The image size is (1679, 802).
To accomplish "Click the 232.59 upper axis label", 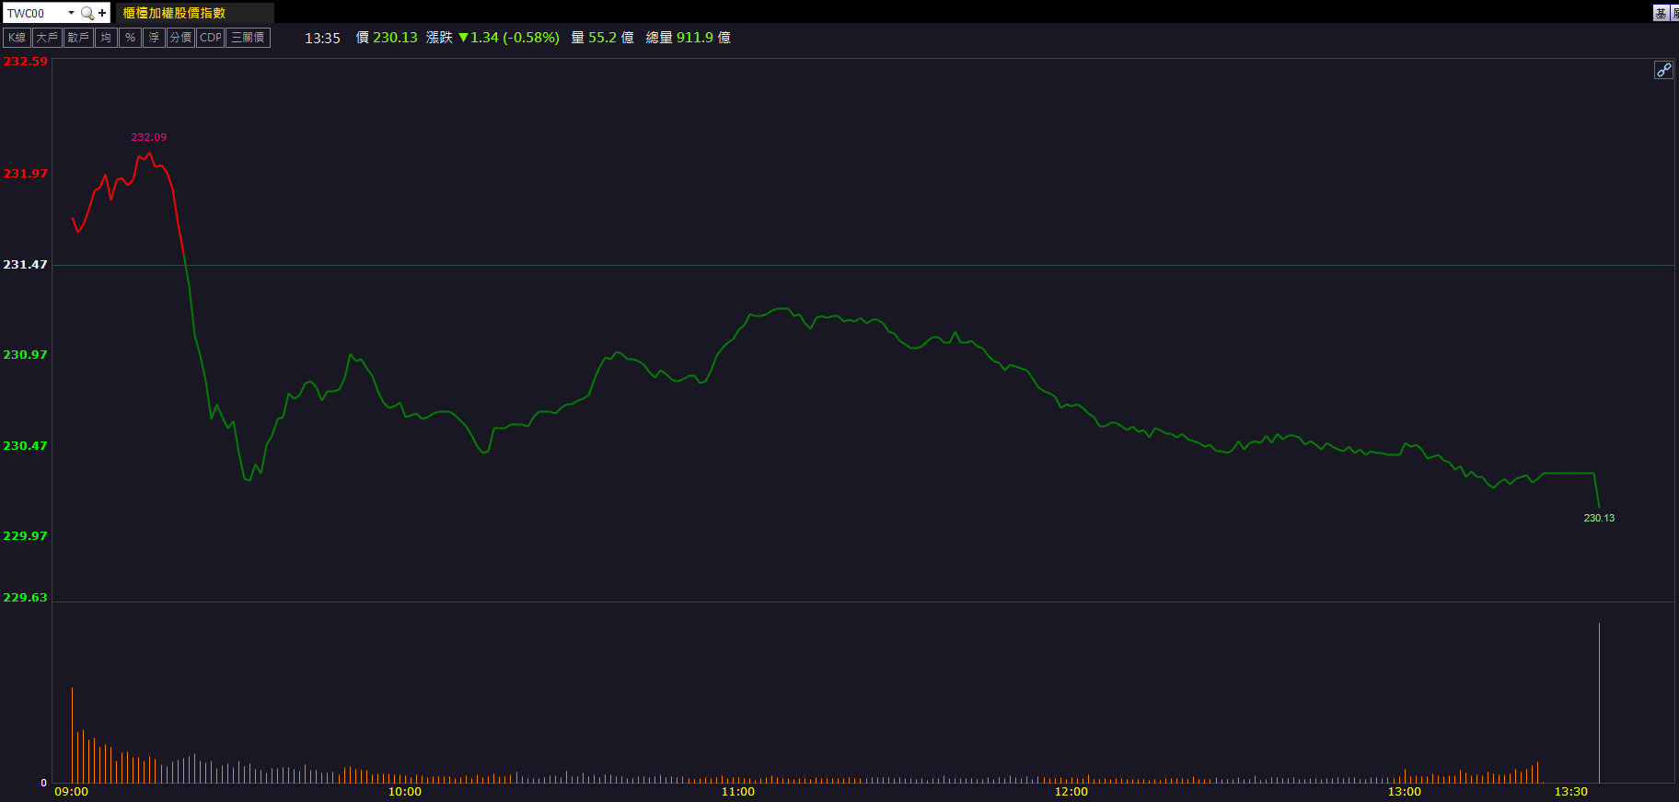I will (x=25, y=62).
